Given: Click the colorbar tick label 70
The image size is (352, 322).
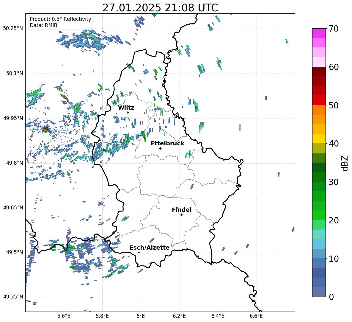Looking at the screenshot, I should (x=333, y=29).
